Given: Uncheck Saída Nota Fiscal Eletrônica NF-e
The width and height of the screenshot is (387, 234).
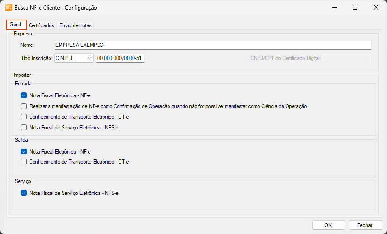Looking at the screenshot, I should pos(24,151).
